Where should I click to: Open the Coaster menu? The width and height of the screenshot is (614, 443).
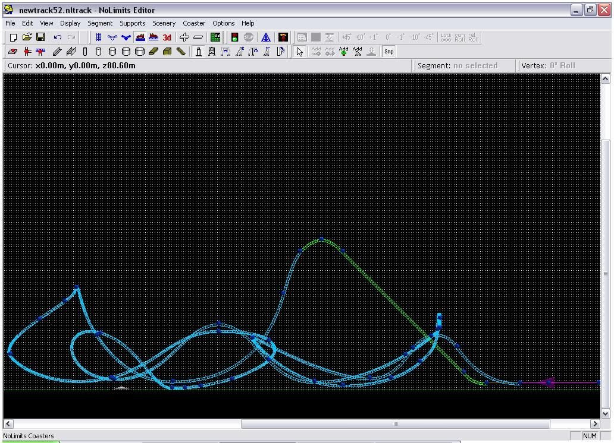tap(194, 23)
